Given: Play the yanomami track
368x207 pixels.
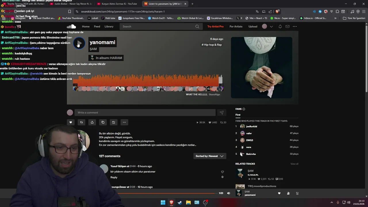Looking at the screenshot, I should 79,43.
